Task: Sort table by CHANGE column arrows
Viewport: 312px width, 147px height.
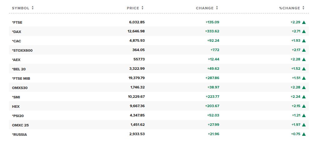Action: point(217,8)
